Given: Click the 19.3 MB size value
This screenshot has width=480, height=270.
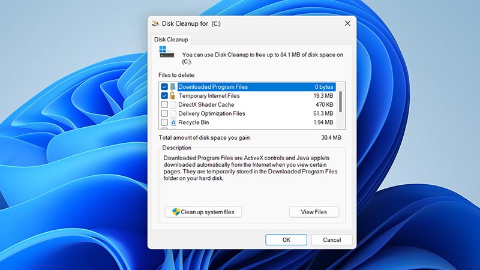Looking at the screenshot, I should click(x=323, y=96).
